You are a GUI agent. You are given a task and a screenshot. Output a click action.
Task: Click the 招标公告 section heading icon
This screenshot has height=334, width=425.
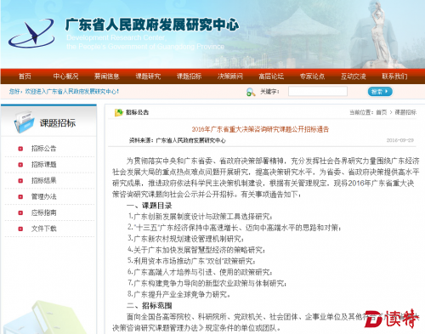(x=119, y=112)
